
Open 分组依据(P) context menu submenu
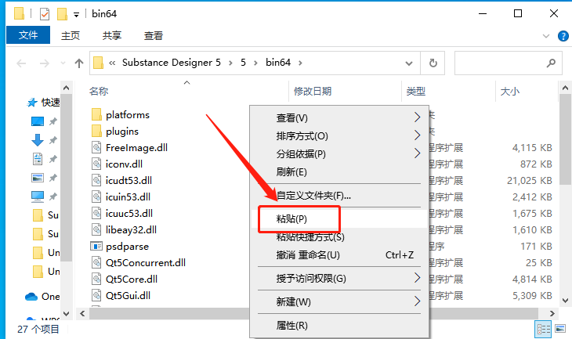339,153
